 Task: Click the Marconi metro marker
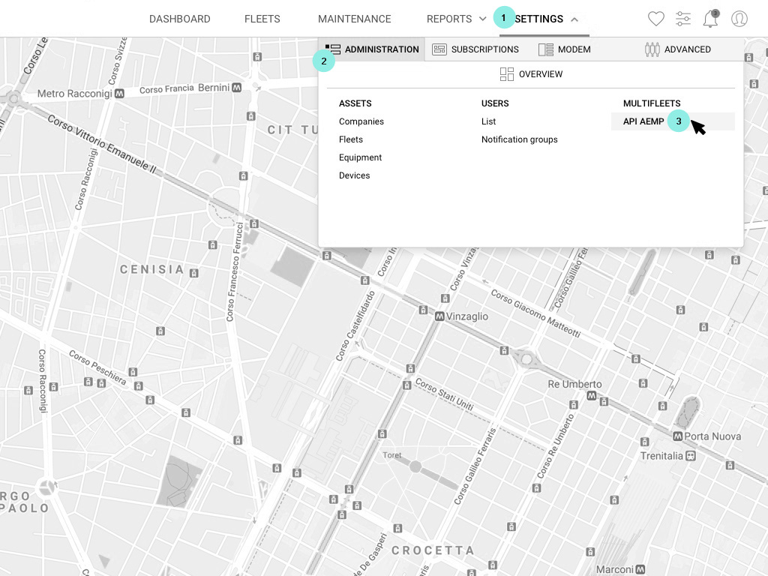pos(640,569)
